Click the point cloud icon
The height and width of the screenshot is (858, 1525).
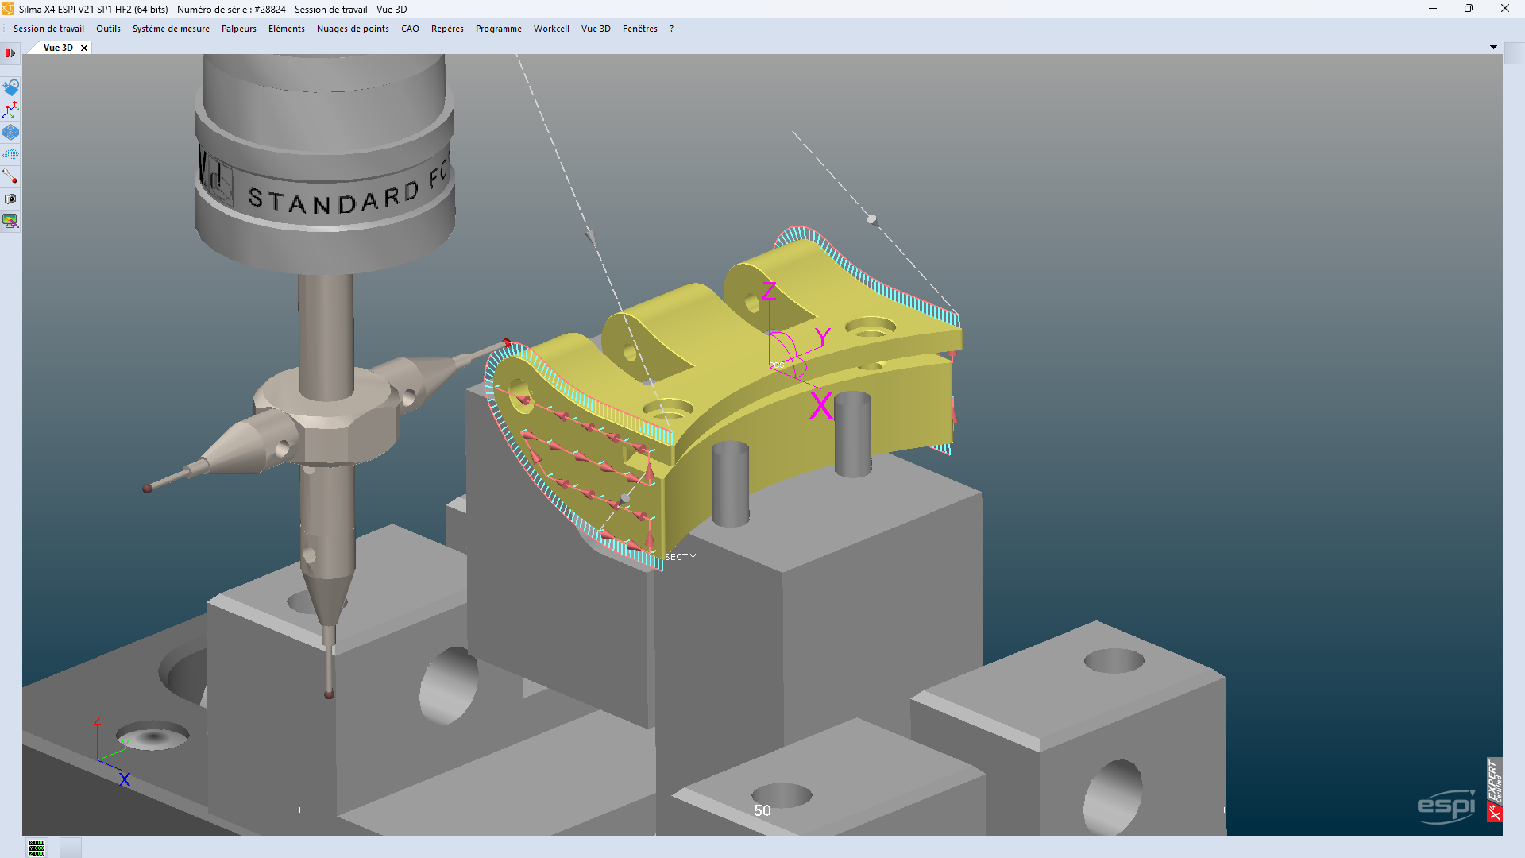tap(10, 154)
